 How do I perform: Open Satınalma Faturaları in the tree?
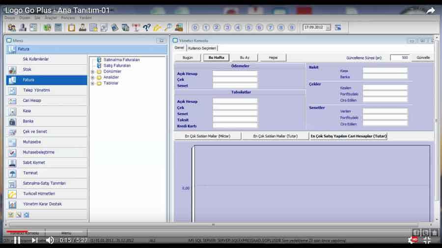coord(121,60)
